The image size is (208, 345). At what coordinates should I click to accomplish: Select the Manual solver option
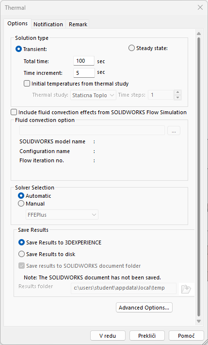tap(21, 204)
